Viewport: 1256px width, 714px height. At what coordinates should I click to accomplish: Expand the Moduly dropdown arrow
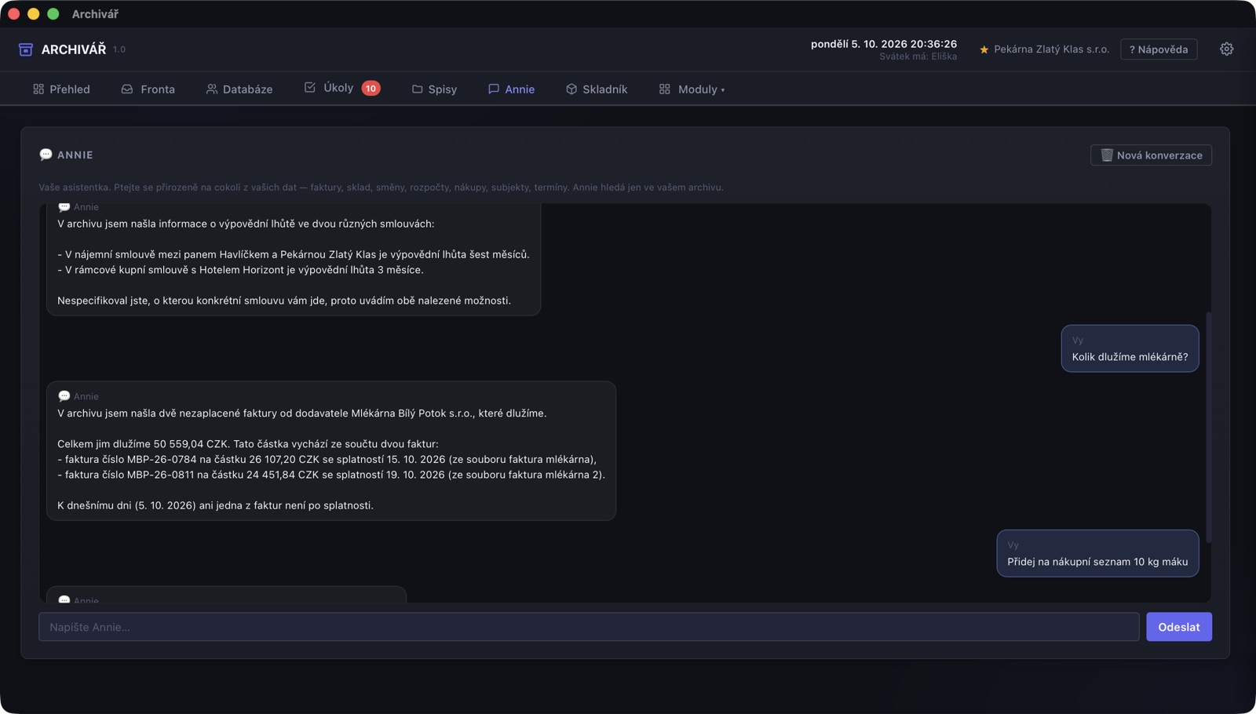(x=723, y=90)
